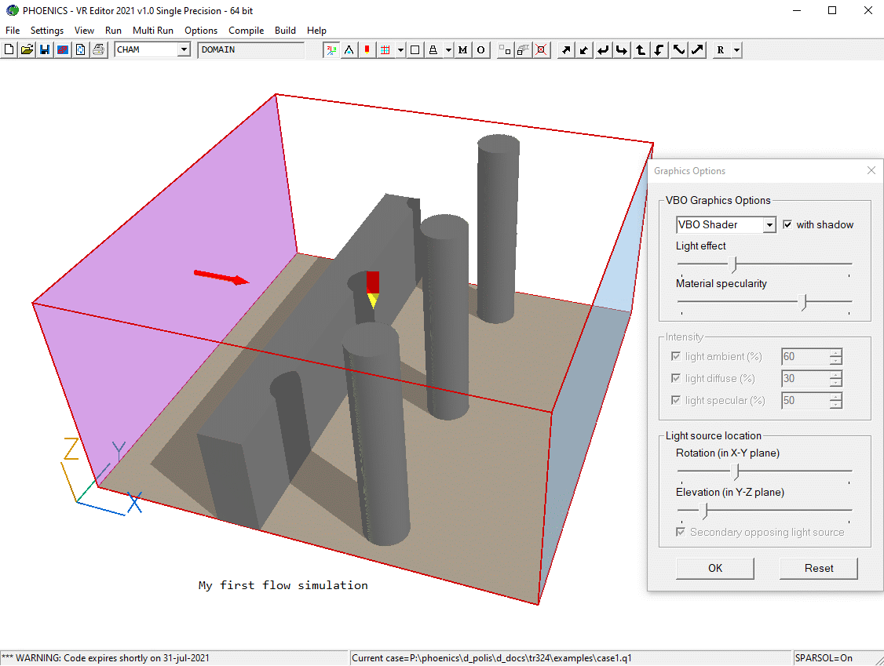Click the Rotation (in X-Y plane) slider handle
The height and width of the screenshot is (666, 884).
[x=736, y=471]
